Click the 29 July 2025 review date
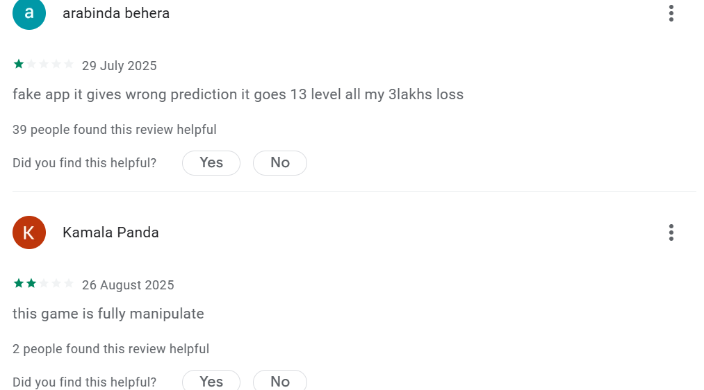Image resolution: width=704 pixels, height=390 pixels. click(x=120, y=66)
